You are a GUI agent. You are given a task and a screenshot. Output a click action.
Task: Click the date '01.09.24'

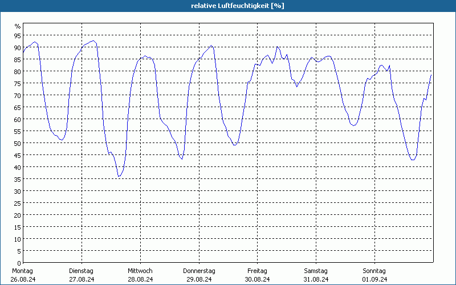tap(375, 279)
